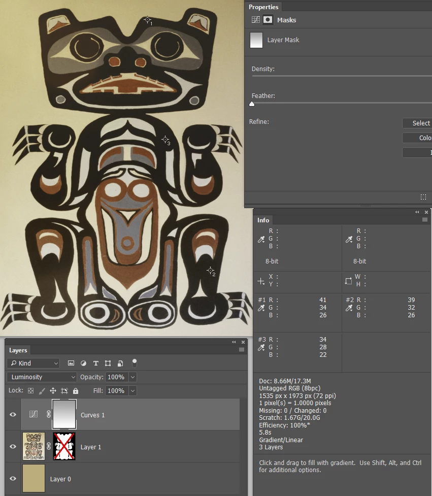
Task: Click color sampler marker 3 on canvas
Action: click(165, 139)
